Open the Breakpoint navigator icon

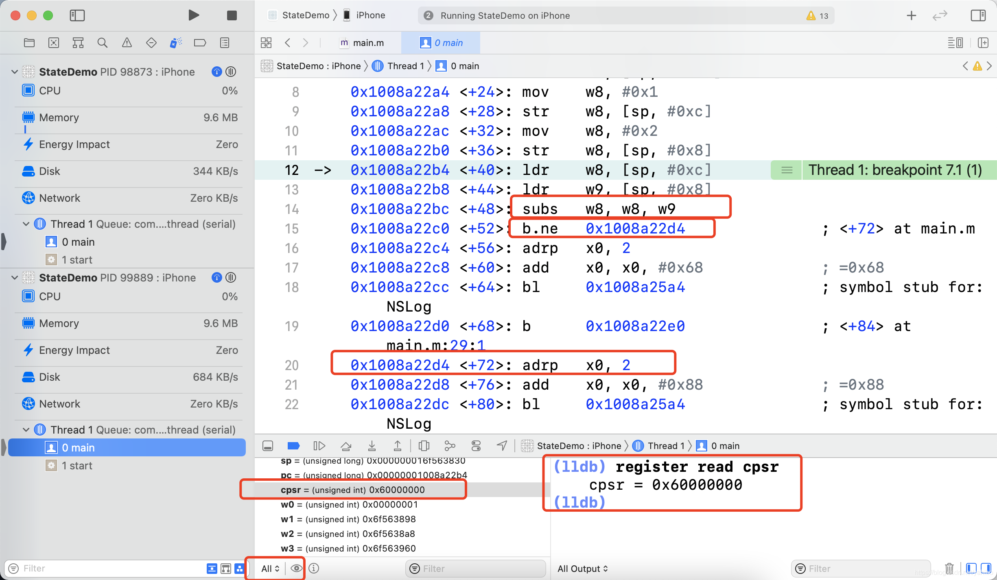(200, 43)
